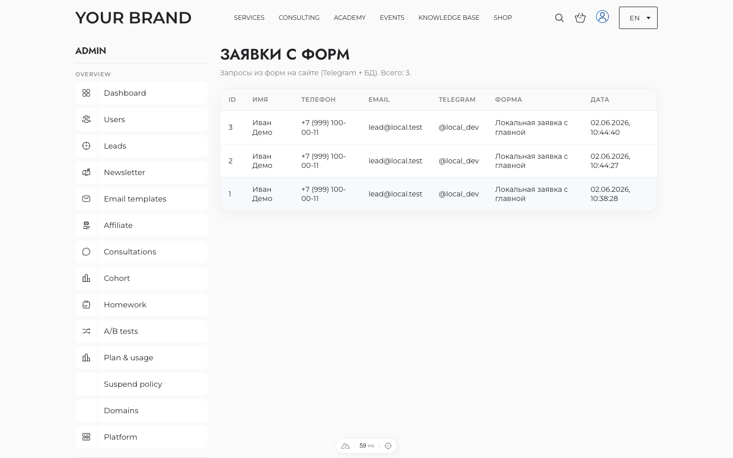
Task: Click the ФОРМА column header
Action: (x=509, y=100)
